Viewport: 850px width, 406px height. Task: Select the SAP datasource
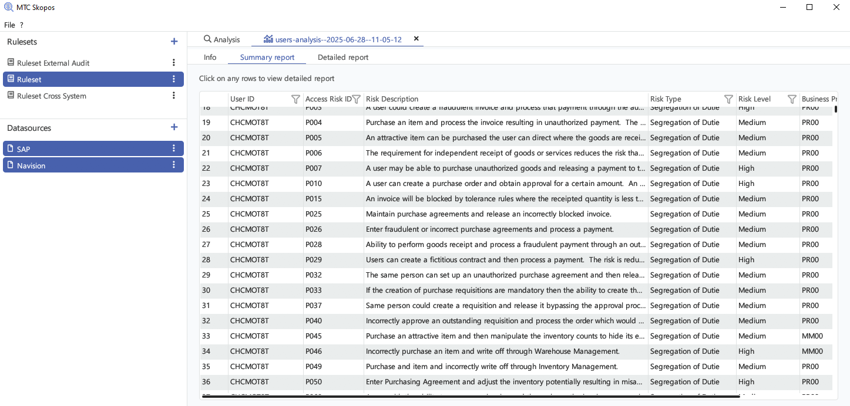click(93, 148)
